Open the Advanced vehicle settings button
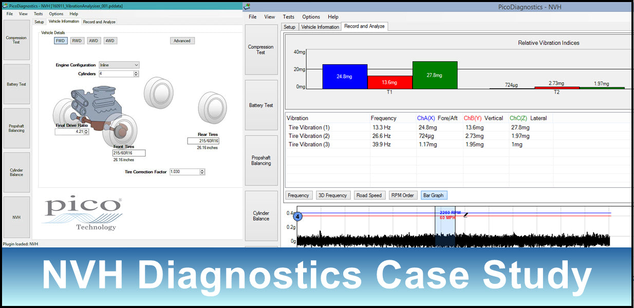The image size is (634, 308). (182, 41)
